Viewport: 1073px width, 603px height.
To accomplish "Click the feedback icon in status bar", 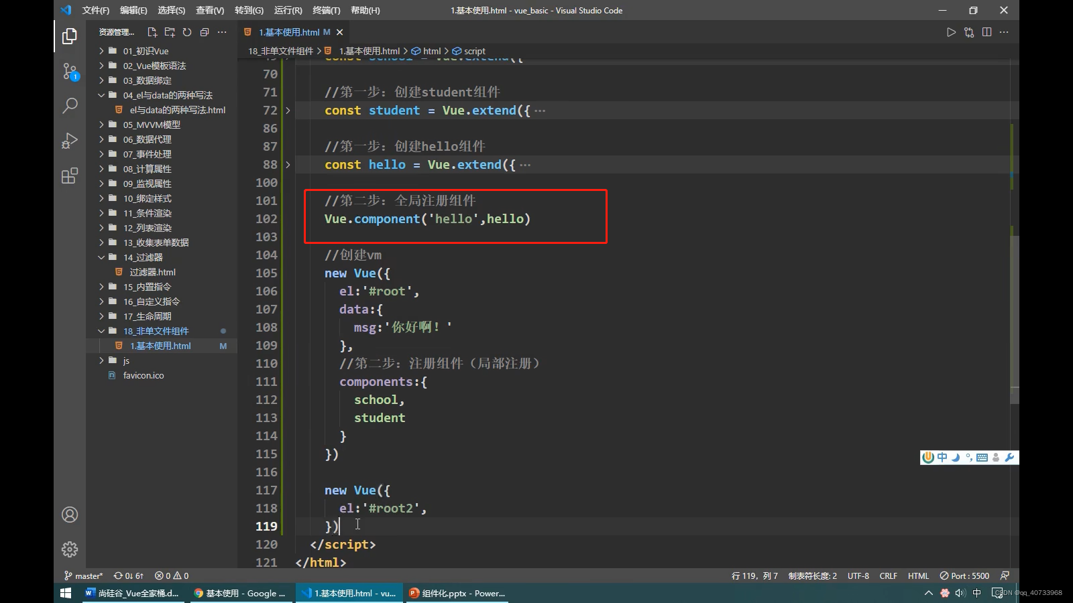I will coord(1005,576).
